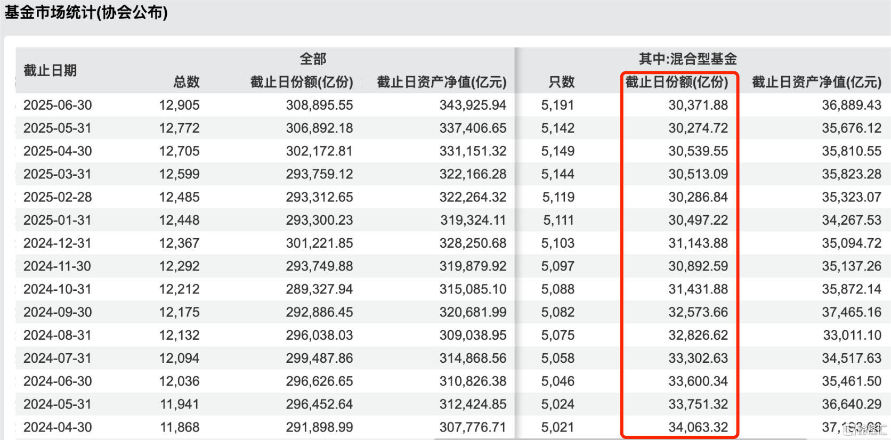
Task: Click hybrid net asset value 36,640.29
Action: (x=852, y=404)
